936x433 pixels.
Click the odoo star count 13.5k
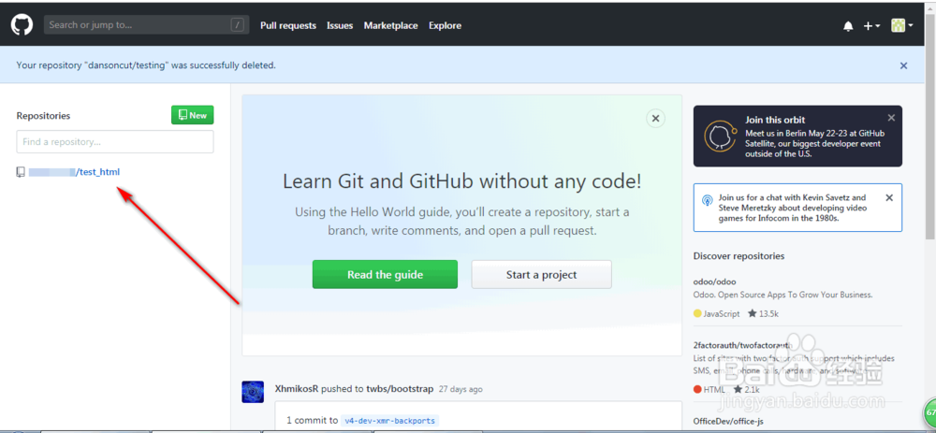coord(763,313)
